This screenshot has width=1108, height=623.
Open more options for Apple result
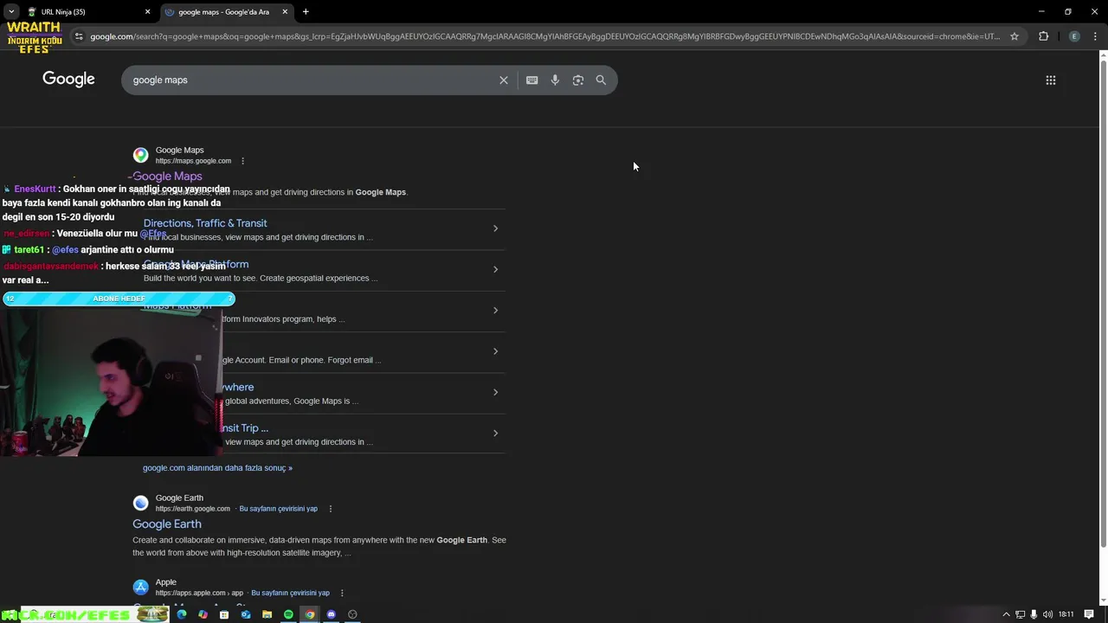[342, 594]
